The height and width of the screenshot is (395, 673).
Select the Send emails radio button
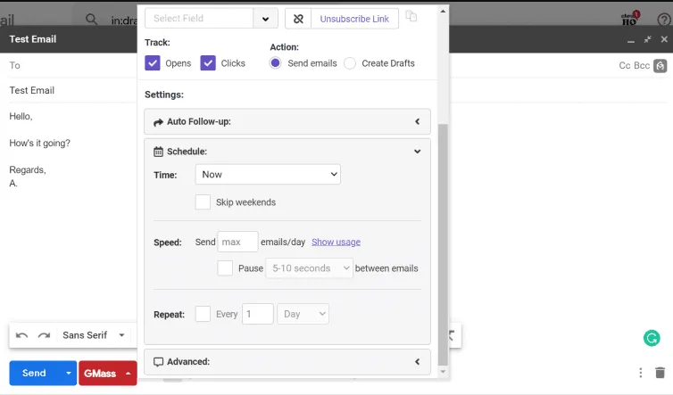[x=275, y=63]
